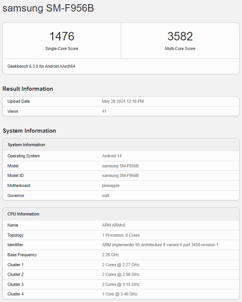242x302 pixels.
Task: Click the 3582 multi-core score number
Action: (x=180, y=37)
